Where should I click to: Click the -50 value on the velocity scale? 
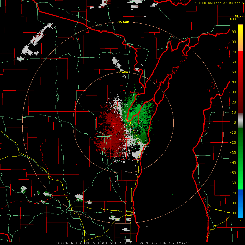pos(233,173)
